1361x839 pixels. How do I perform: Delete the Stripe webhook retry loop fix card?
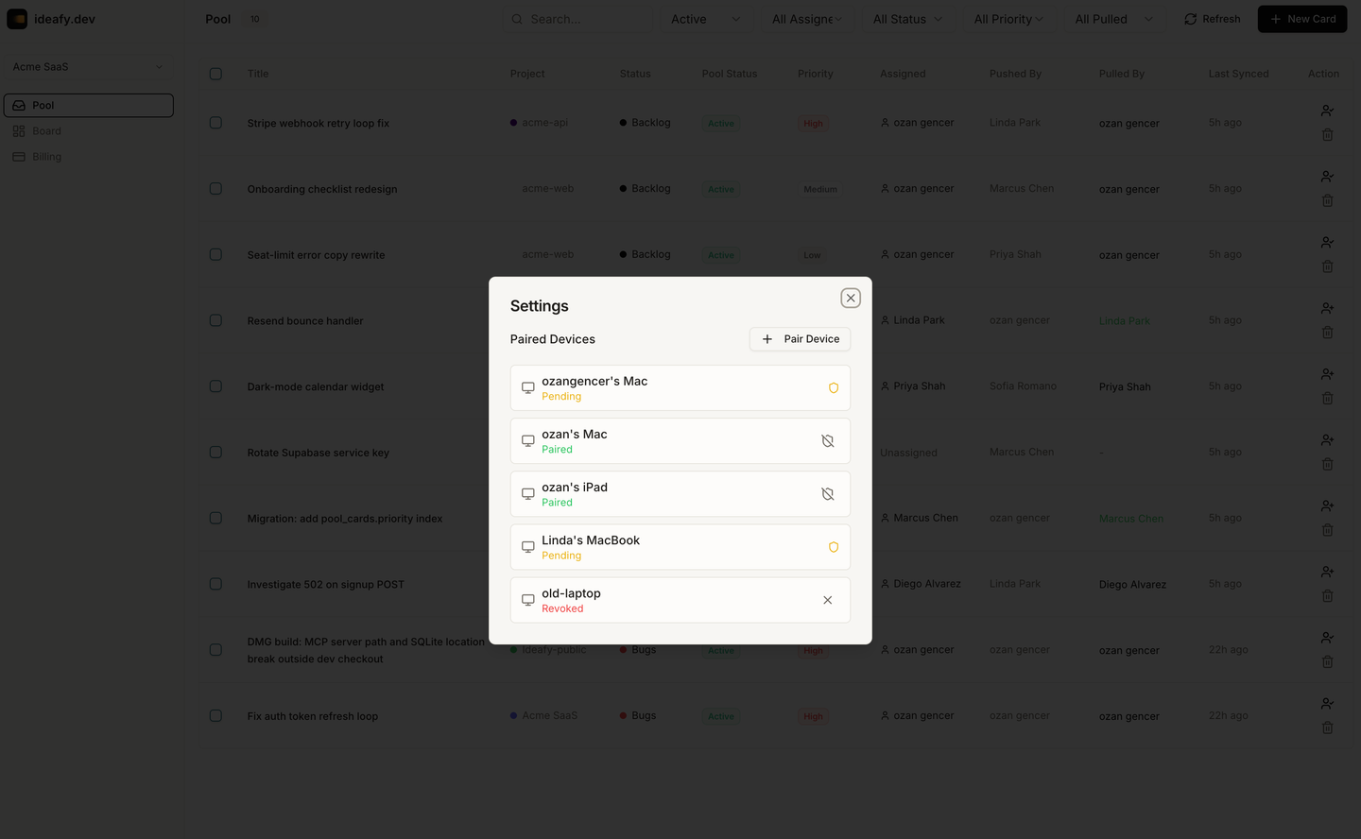(x=1327, y=135)
